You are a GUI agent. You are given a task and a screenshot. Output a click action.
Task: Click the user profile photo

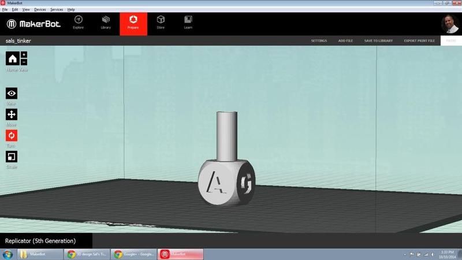click(x=450, y=24)
